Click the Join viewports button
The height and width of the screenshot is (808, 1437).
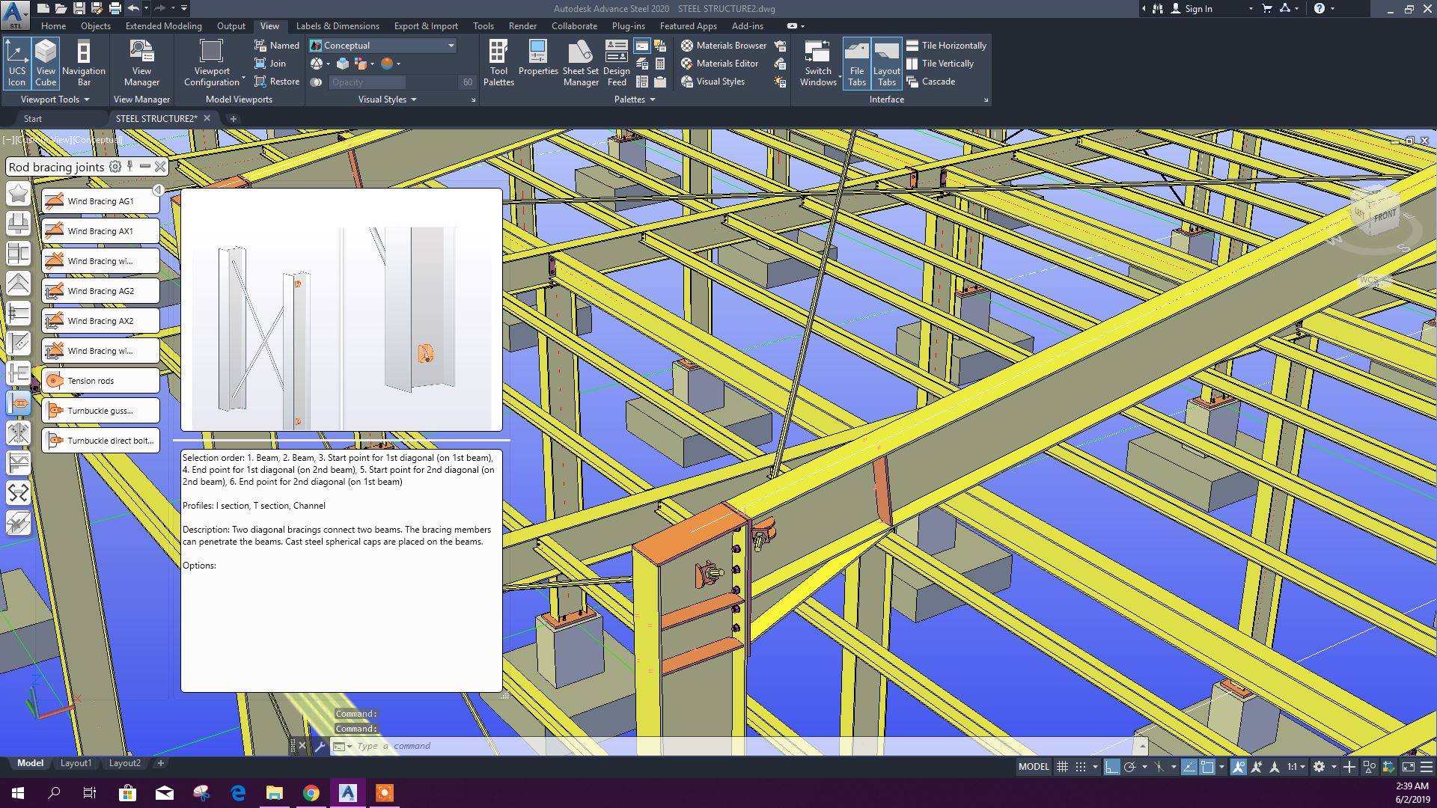pos(270,64)
